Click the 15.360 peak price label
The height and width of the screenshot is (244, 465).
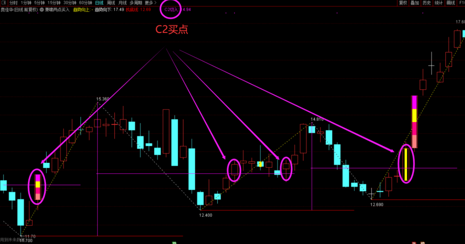point(102,99)
